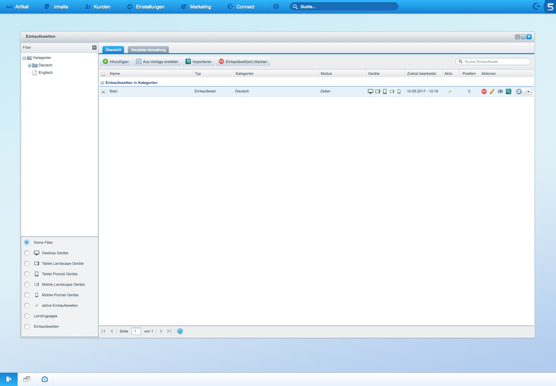Open the Marketing menu
The width and height of the screenshot is (556, 386).
pyautogui.click(x=196, y=7)
